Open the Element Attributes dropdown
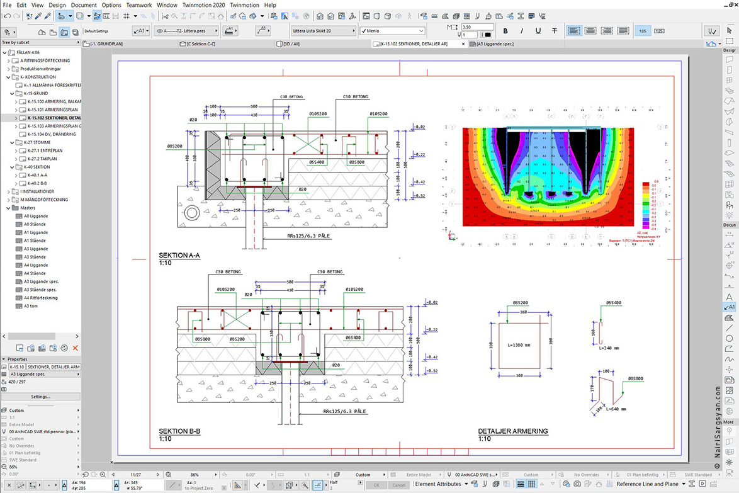Screen dimensions: 739x493 pyautogui.click(x=441, y=484)
